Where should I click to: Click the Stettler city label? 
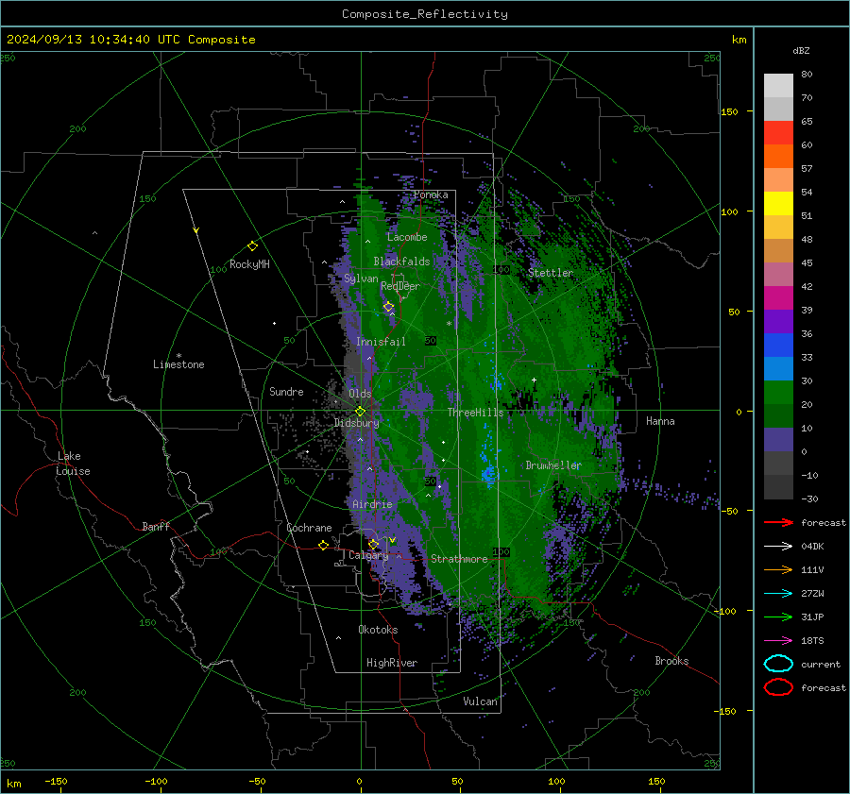(x=551, y=273)
